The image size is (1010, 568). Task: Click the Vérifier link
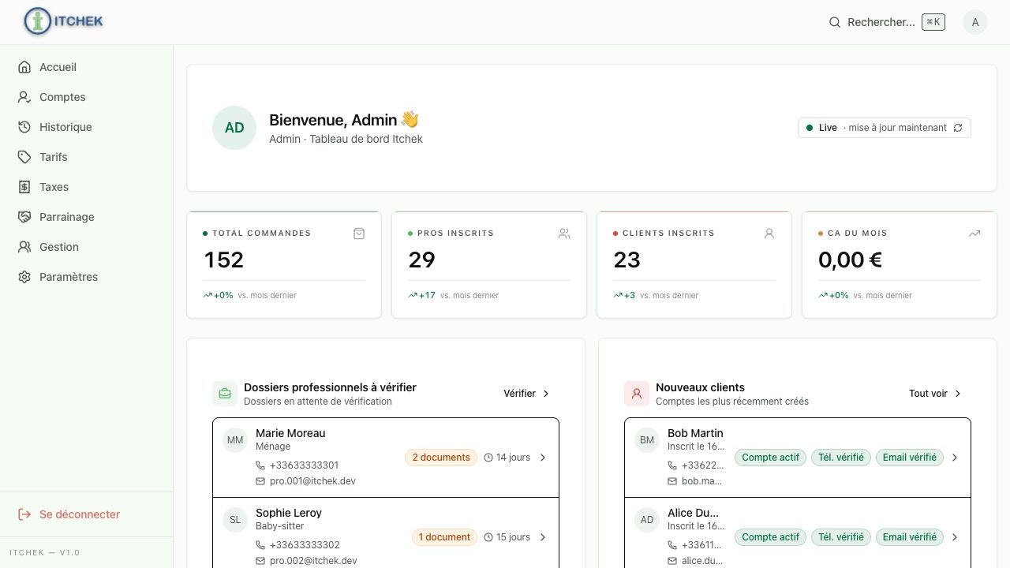click(x=527, y=394)
